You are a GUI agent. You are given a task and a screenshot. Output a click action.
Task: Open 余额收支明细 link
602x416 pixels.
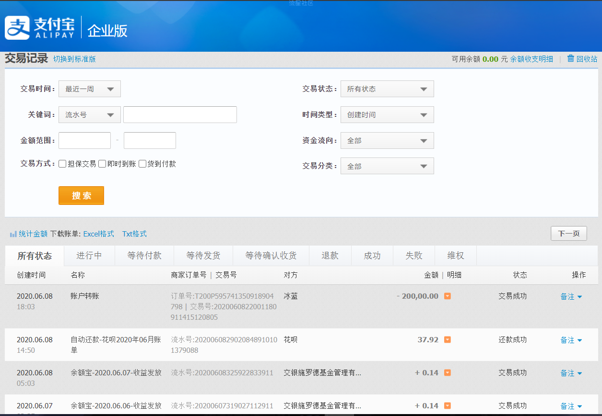click(x=531, y=59)
